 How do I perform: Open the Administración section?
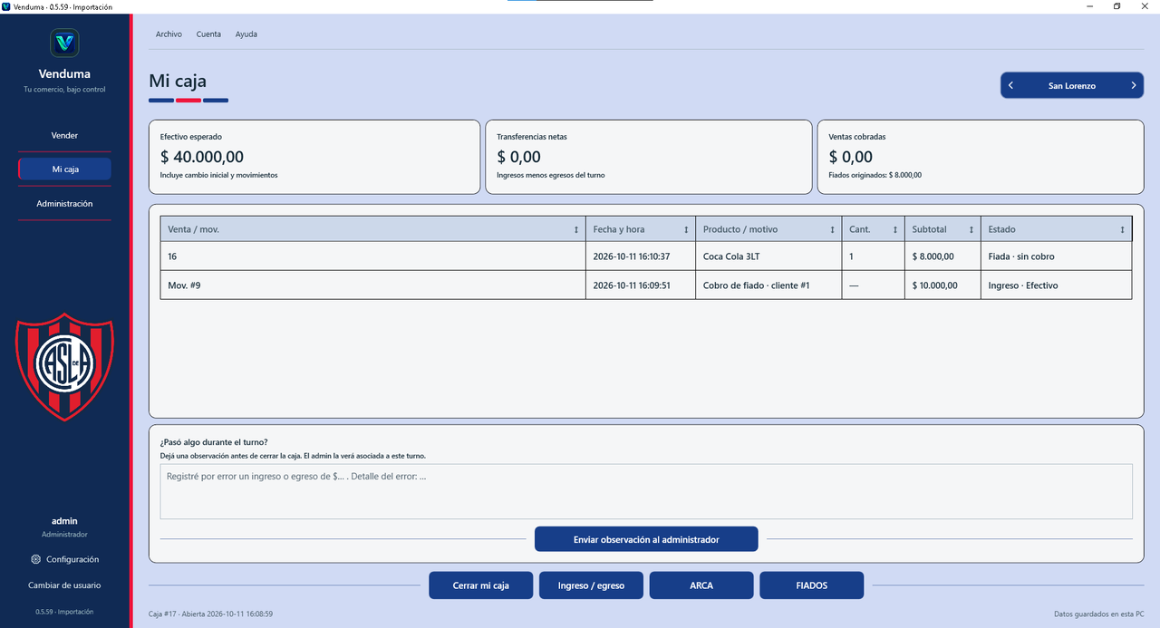tap(64, 204)
